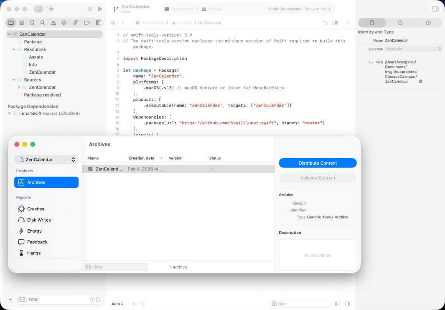This screenshot has width=445, height=310.
Task: Toggle the right inspector panel visibility
Action: (x=435, y=9)
